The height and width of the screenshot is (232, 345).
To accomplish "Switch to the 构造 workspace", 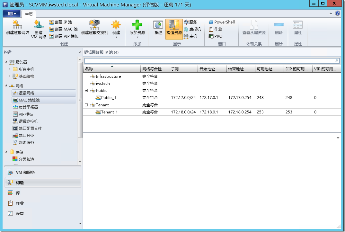I will click(43, 183).
